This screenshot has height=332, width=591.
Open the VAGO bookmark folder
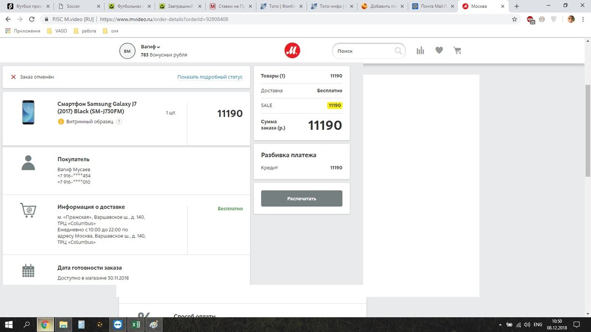click(x=57, y=31)
